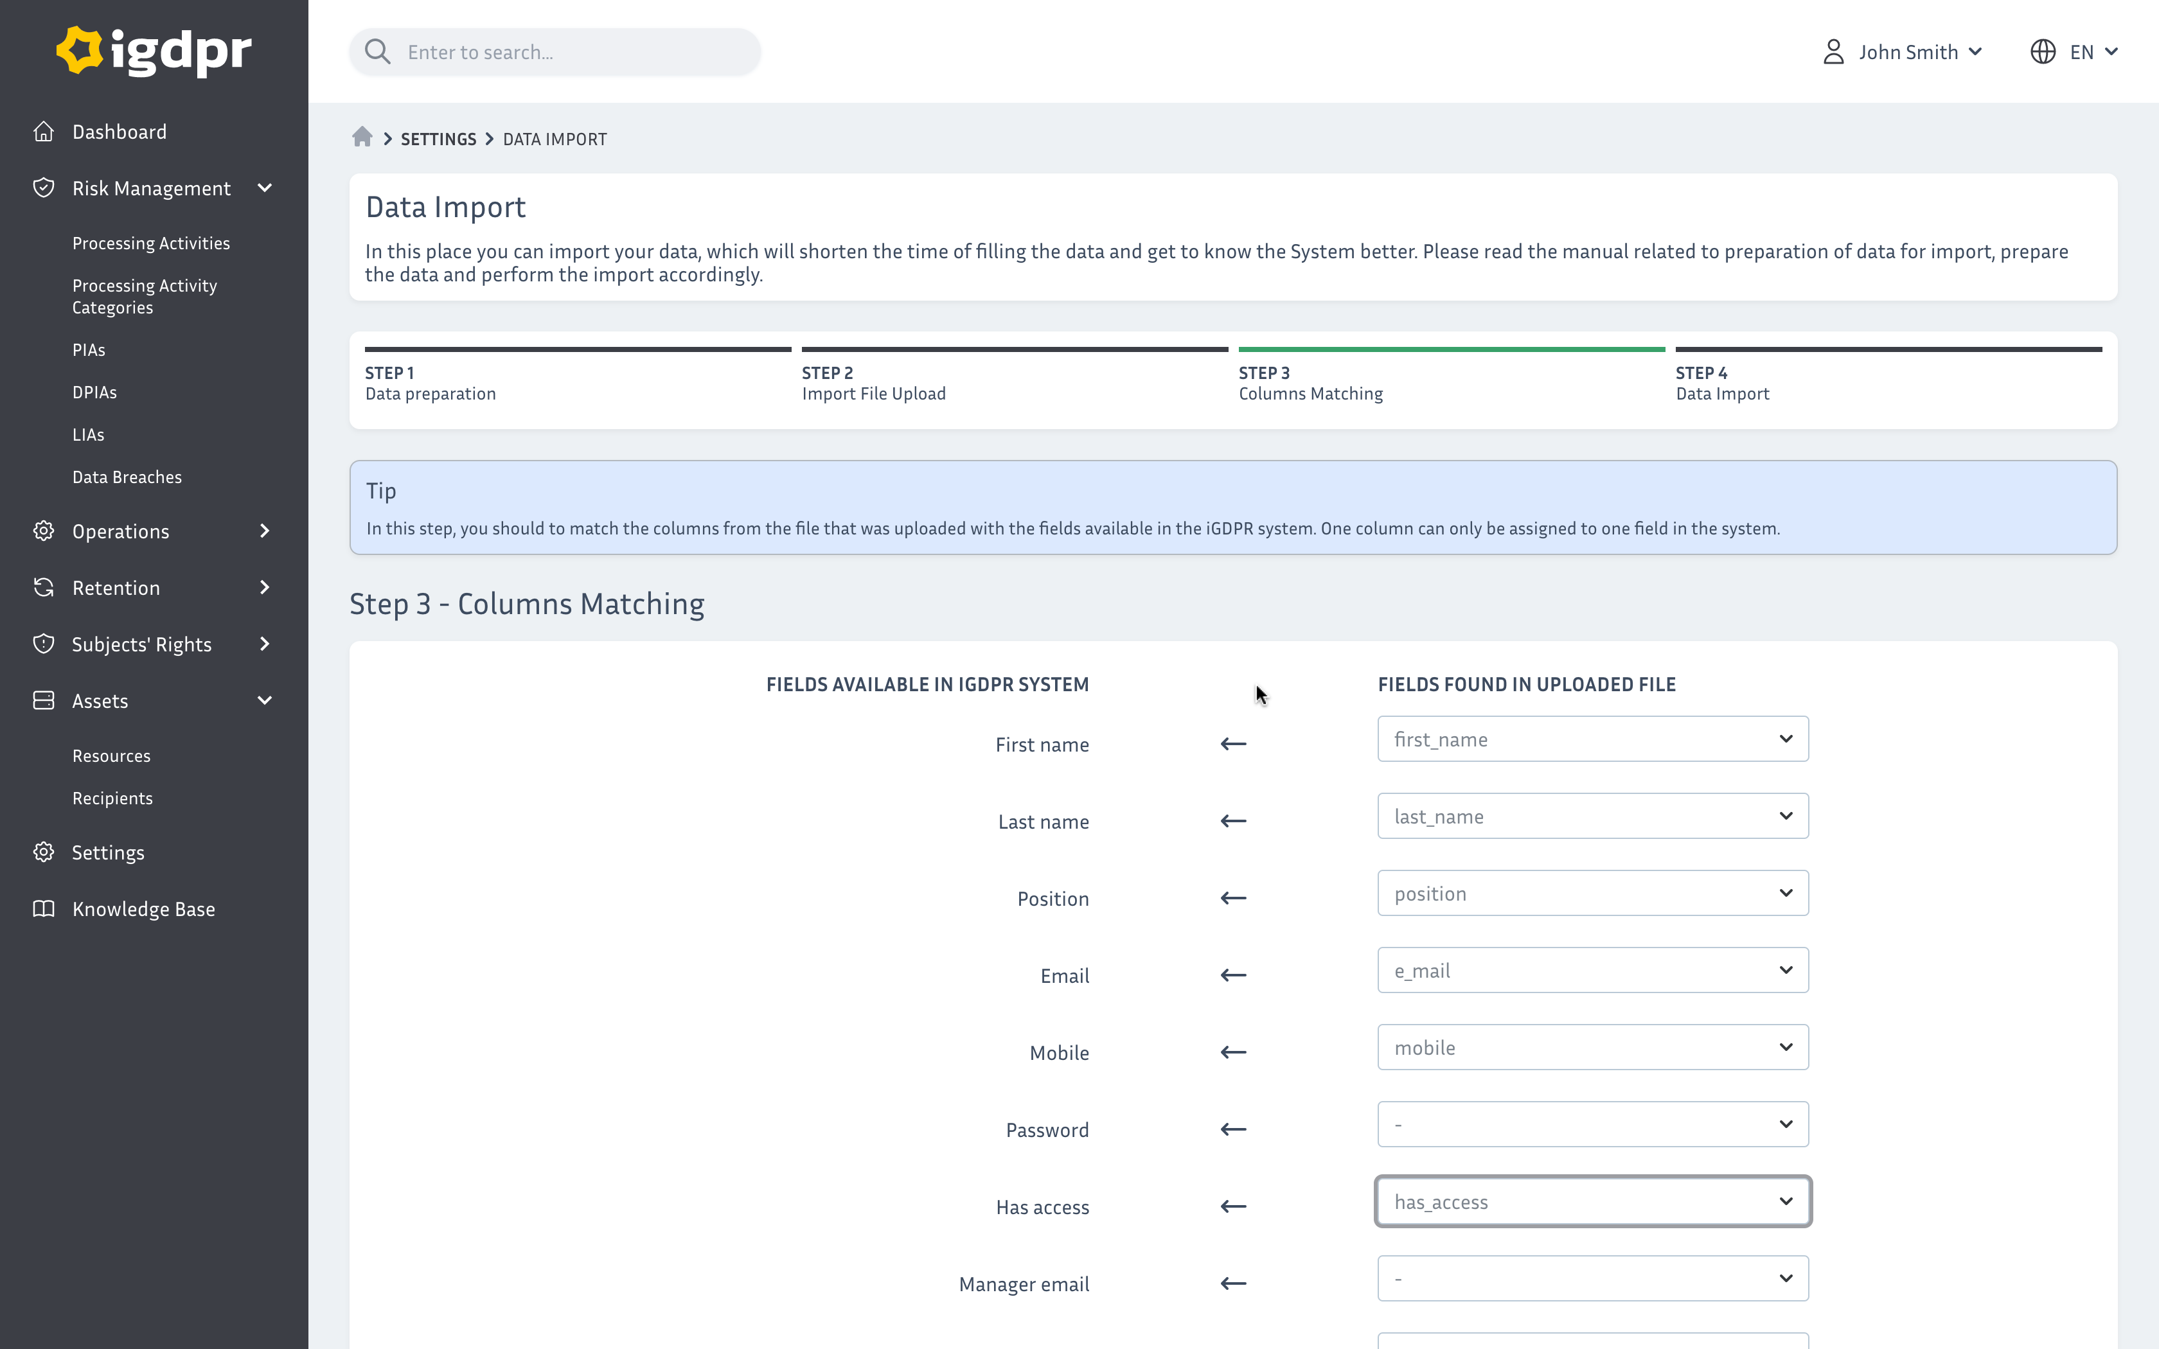Expand the Retention sidebar section
This screenshot has width=2159, height=1349.
coord(264,587)
